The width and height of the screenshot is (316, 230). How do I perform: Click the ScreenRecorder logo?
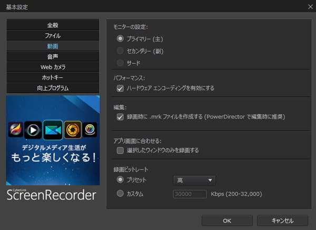(51, 195)
